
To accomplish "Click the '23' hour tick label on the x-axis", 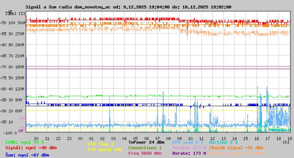I will [x=69, y=139].
